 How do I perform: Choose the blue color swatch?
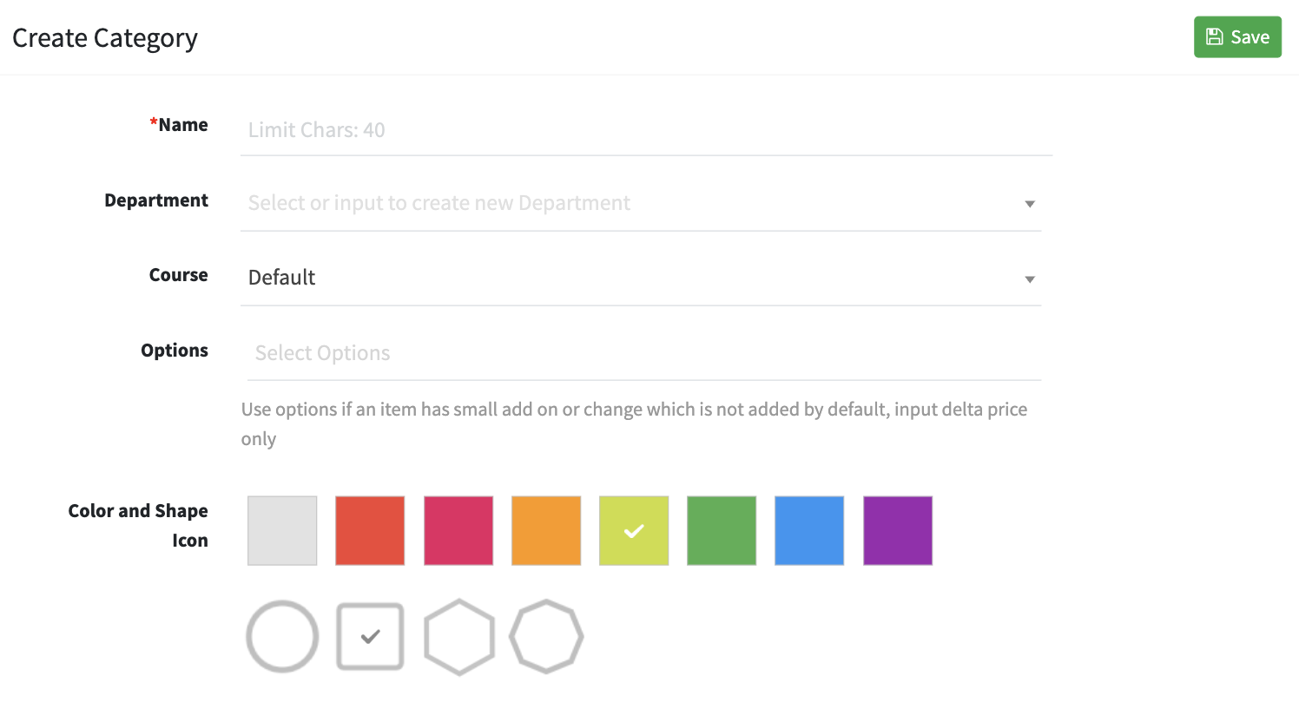pos(809,530)
